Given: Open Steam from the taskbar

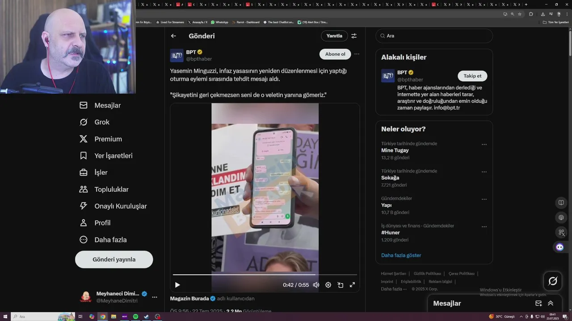Looking at the screenshot, I should [x=146, y=317].
